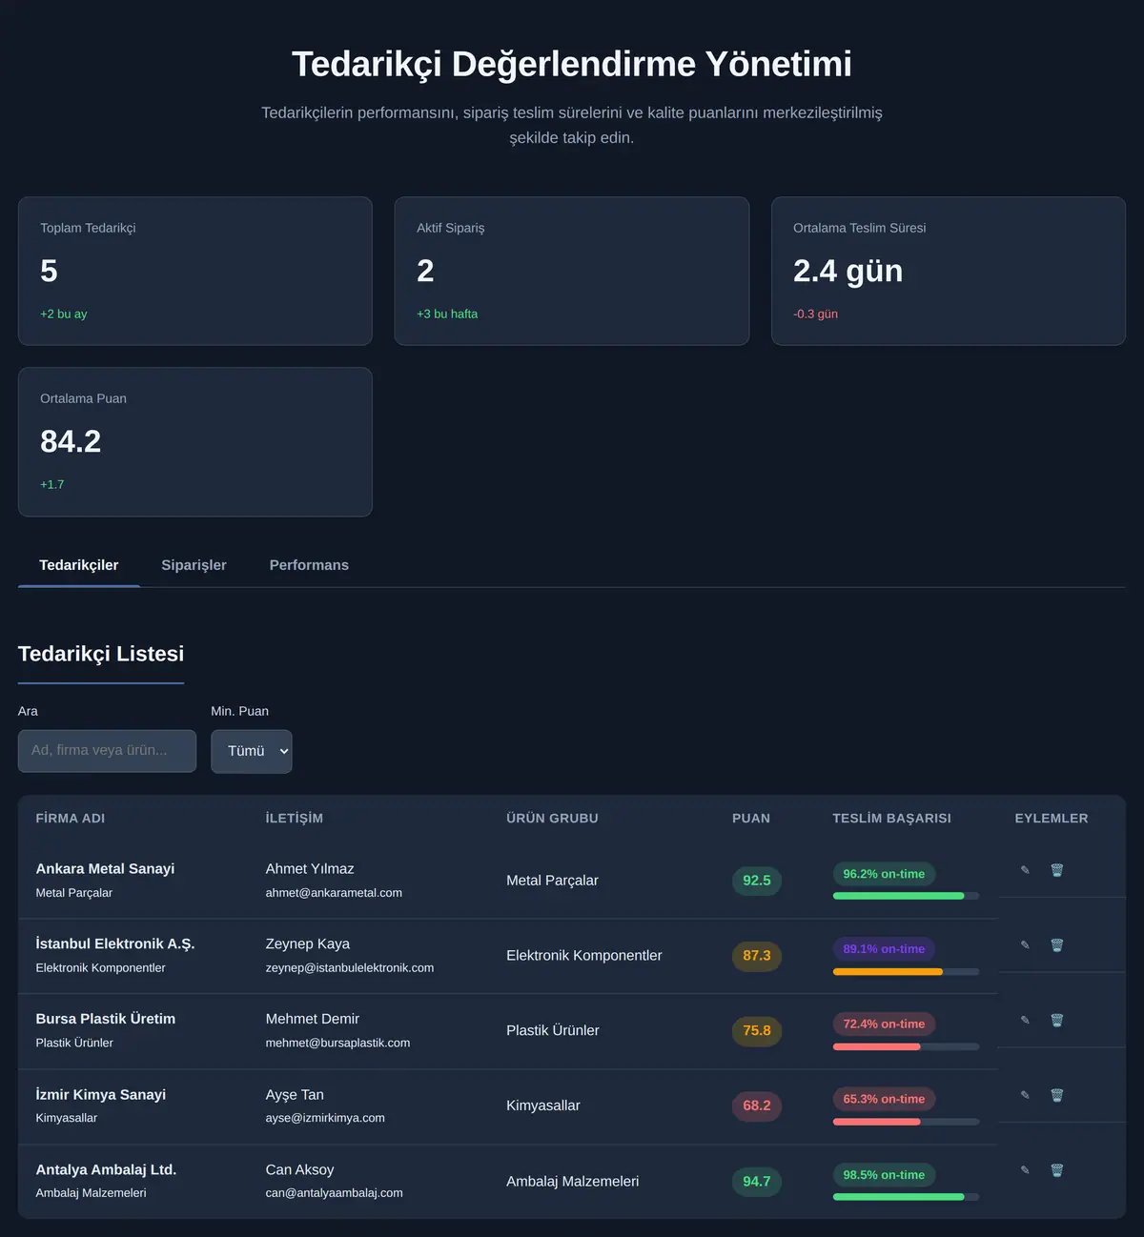Viewport: 1144px width, 1237px height.
Task: Click the Tedarikçi Listesi heading
Action: click(101, 654)
